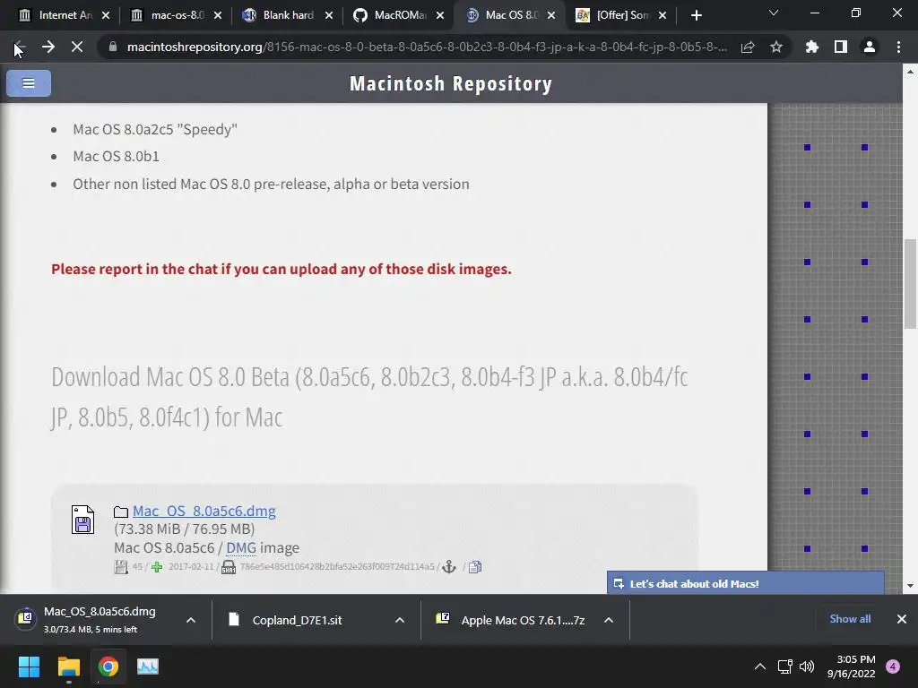Open the clock showing 3:05 PM
This screenshot has width=918, height=688.
click(852, 666)
